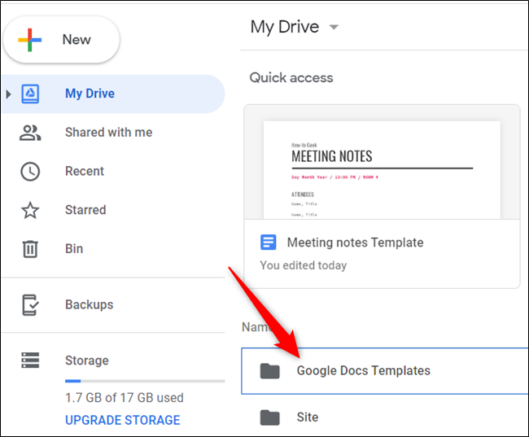529x437 pixels.
Task: Open the Recent section
Action: tap(85, 171)
